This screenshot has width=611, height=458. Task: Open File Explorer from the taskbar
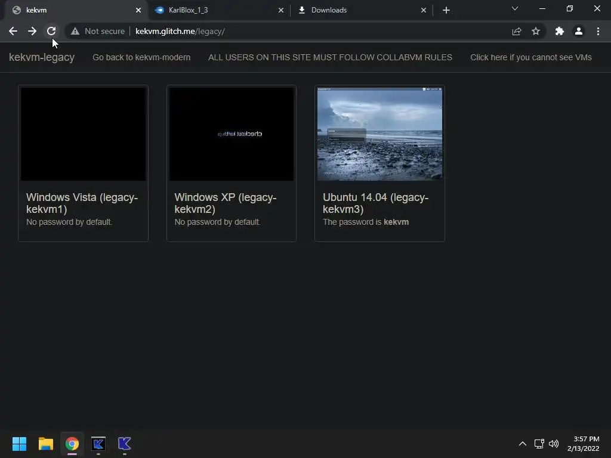coord(45,444)
